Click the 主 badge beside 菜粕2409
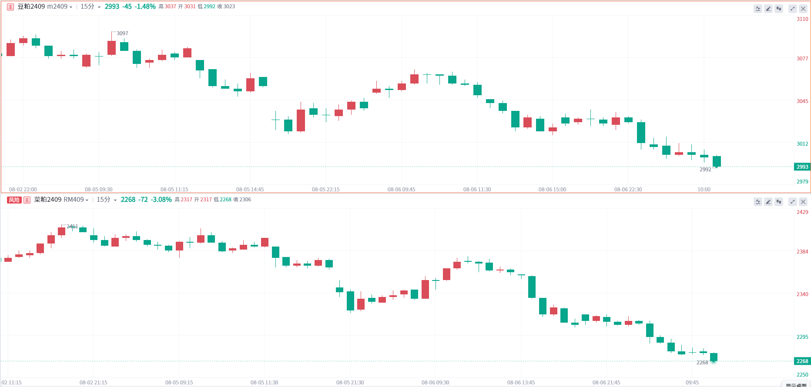The width and height of the screenshot is (811, 387). click(x=27, y=200)
